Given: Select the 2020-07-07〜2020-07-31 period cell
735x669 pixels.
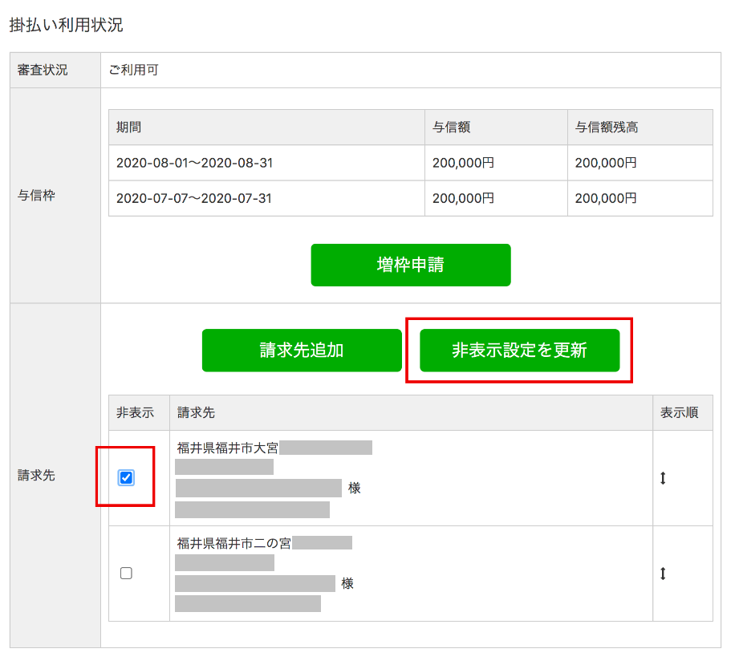Looking at the screenshot, I should tap(194, 198).
